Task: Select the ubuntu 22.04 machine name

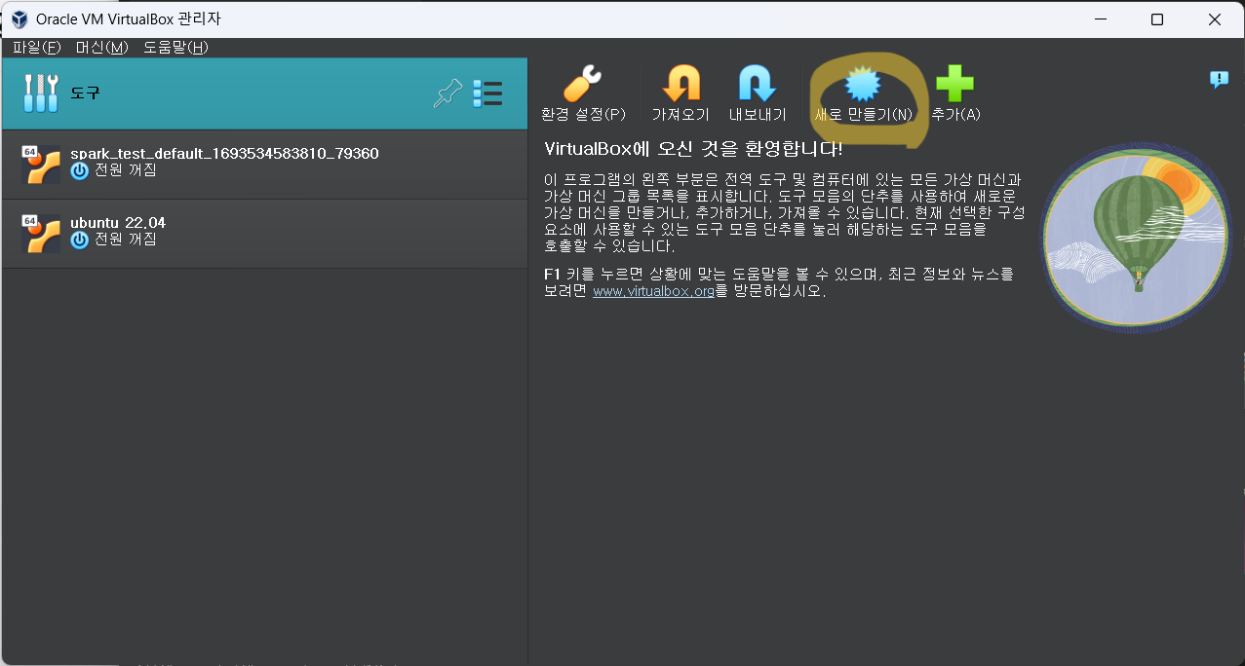Action: 118,223
